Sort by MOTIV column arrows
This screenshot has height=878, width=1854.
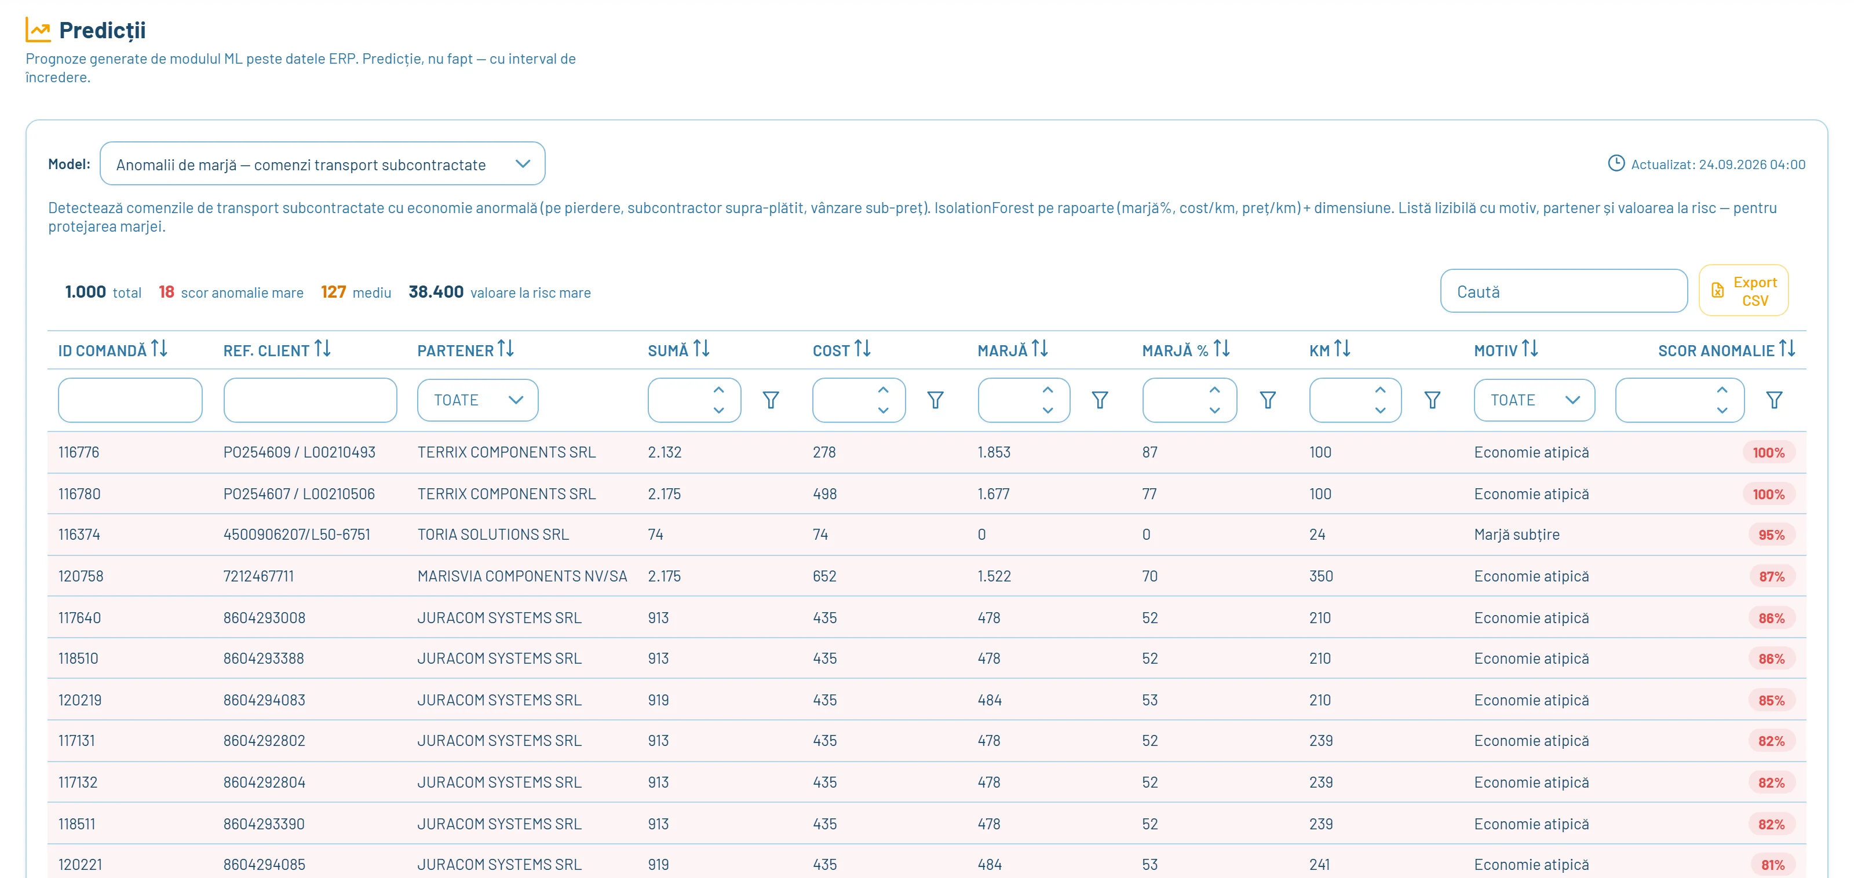[x=1530, y=349]
